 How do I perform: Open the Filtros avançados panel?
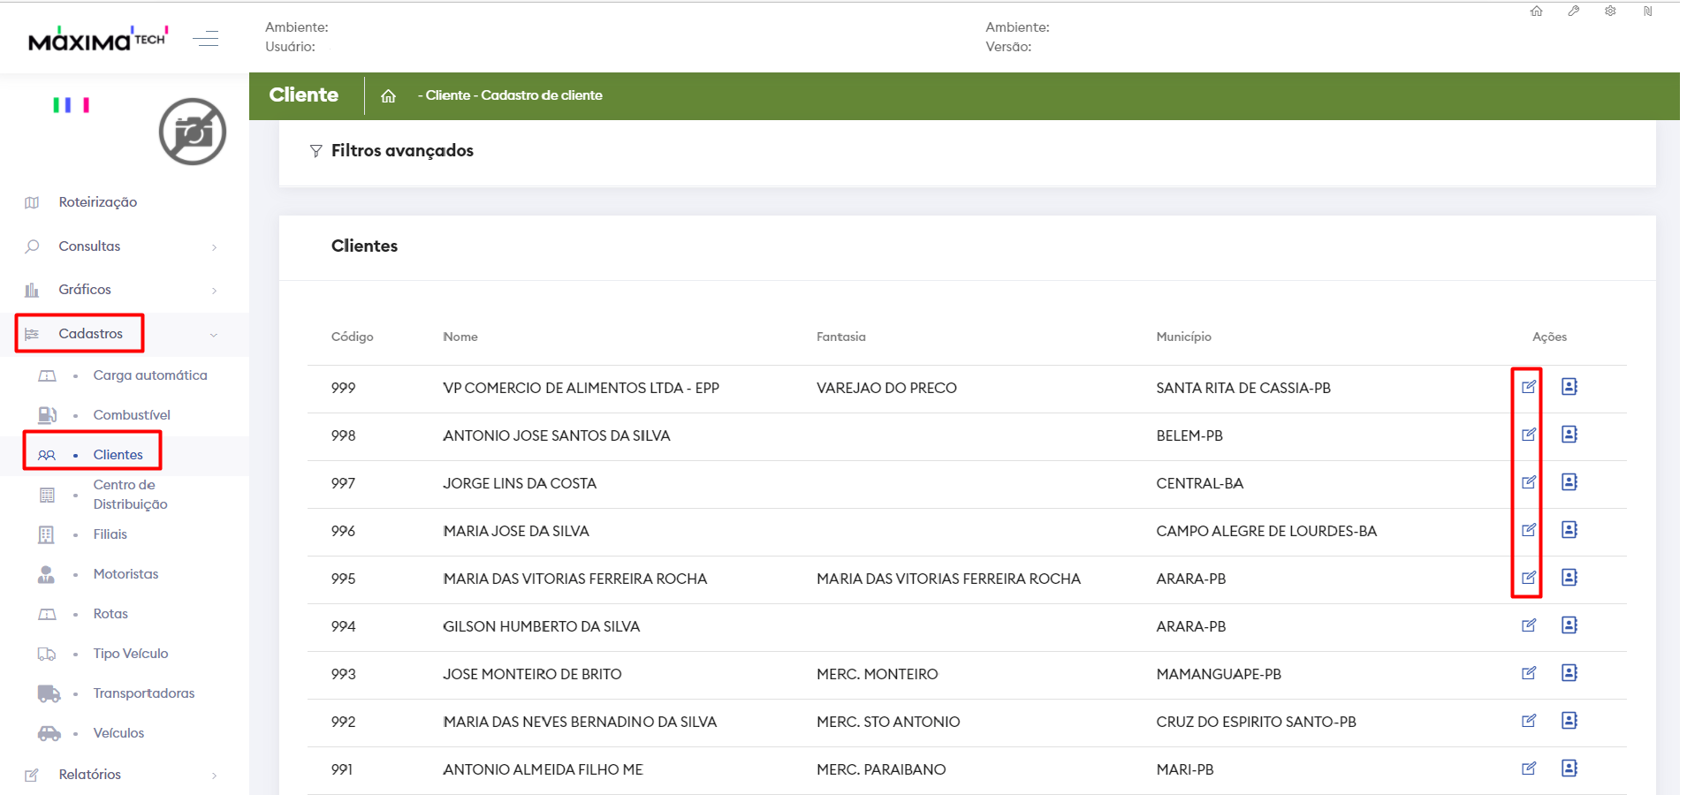[401, 151]
